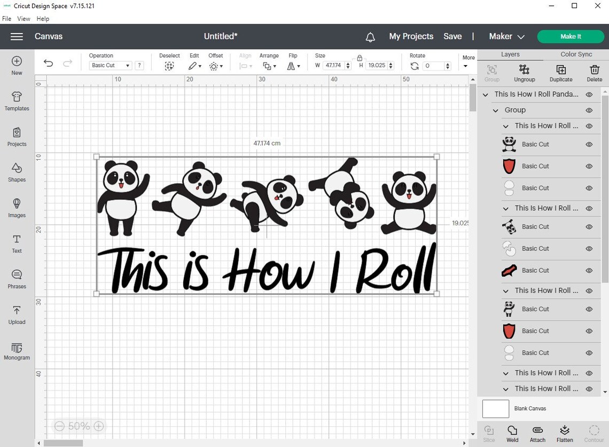Toggle the size lock between width and height

[360, 59]
